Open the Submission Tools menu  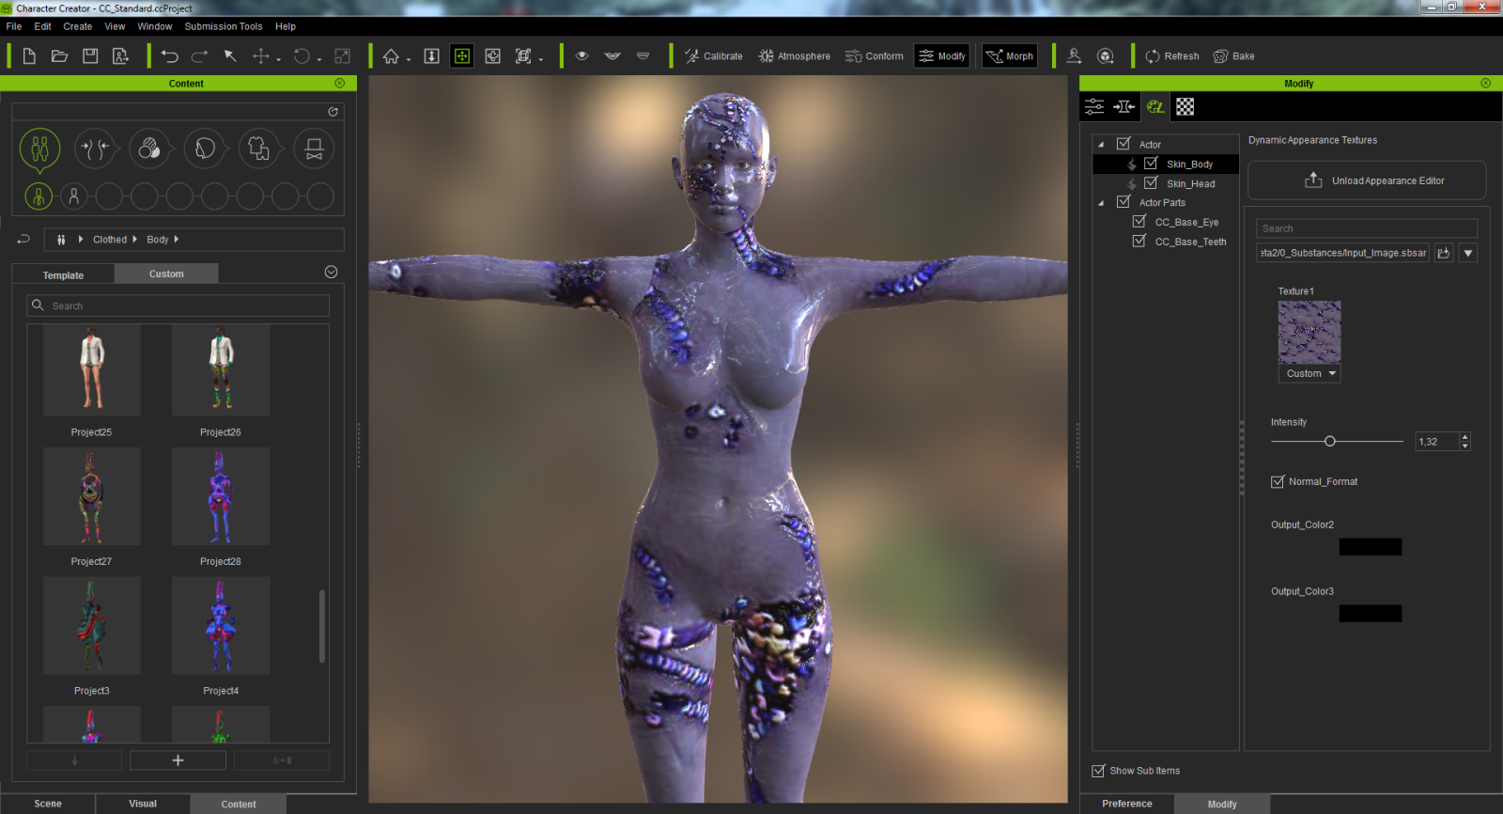point(224,26)
